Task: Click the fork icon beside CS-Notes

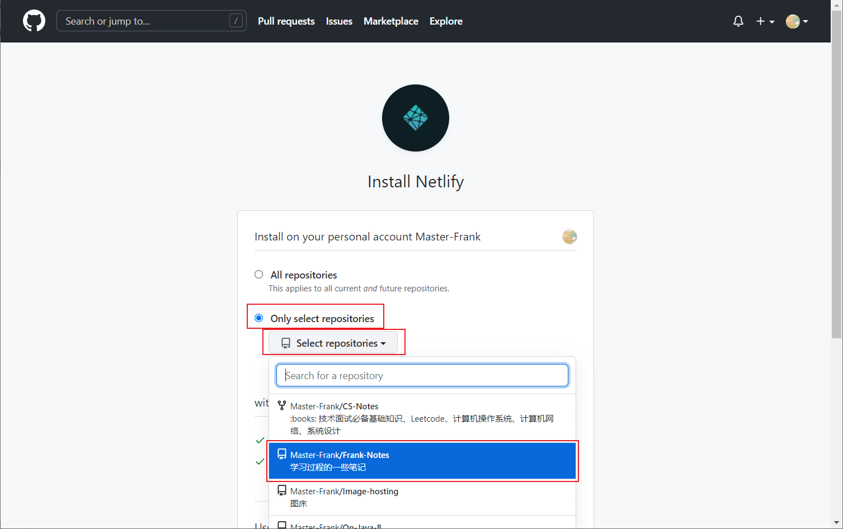Action: pyautogui.click(x=282, y=405)
